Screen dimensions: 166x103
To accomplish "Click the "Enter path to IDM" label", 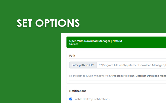I will [x=83, y=65].
